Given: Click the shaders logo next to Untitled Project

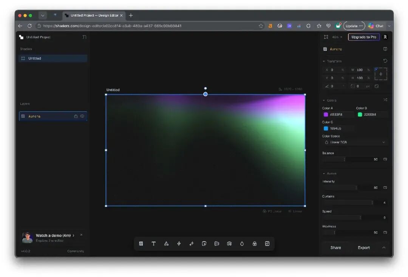Looking at the screenshot, I should click(x=21, y=37).
